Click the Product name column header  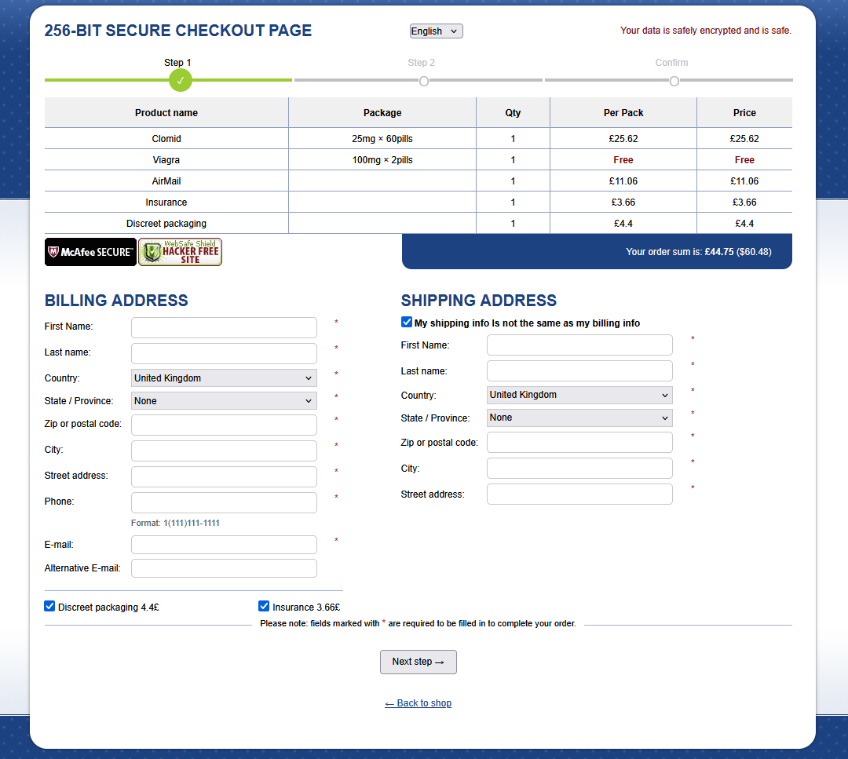coord(166,112)
